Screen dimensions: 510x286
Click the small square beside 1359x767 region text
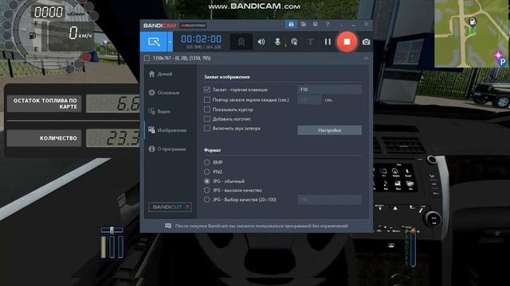[x=147, y=58]
